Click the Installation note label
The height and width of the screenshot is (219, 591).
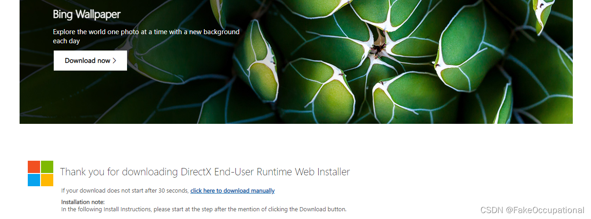(x=83, y=202)
